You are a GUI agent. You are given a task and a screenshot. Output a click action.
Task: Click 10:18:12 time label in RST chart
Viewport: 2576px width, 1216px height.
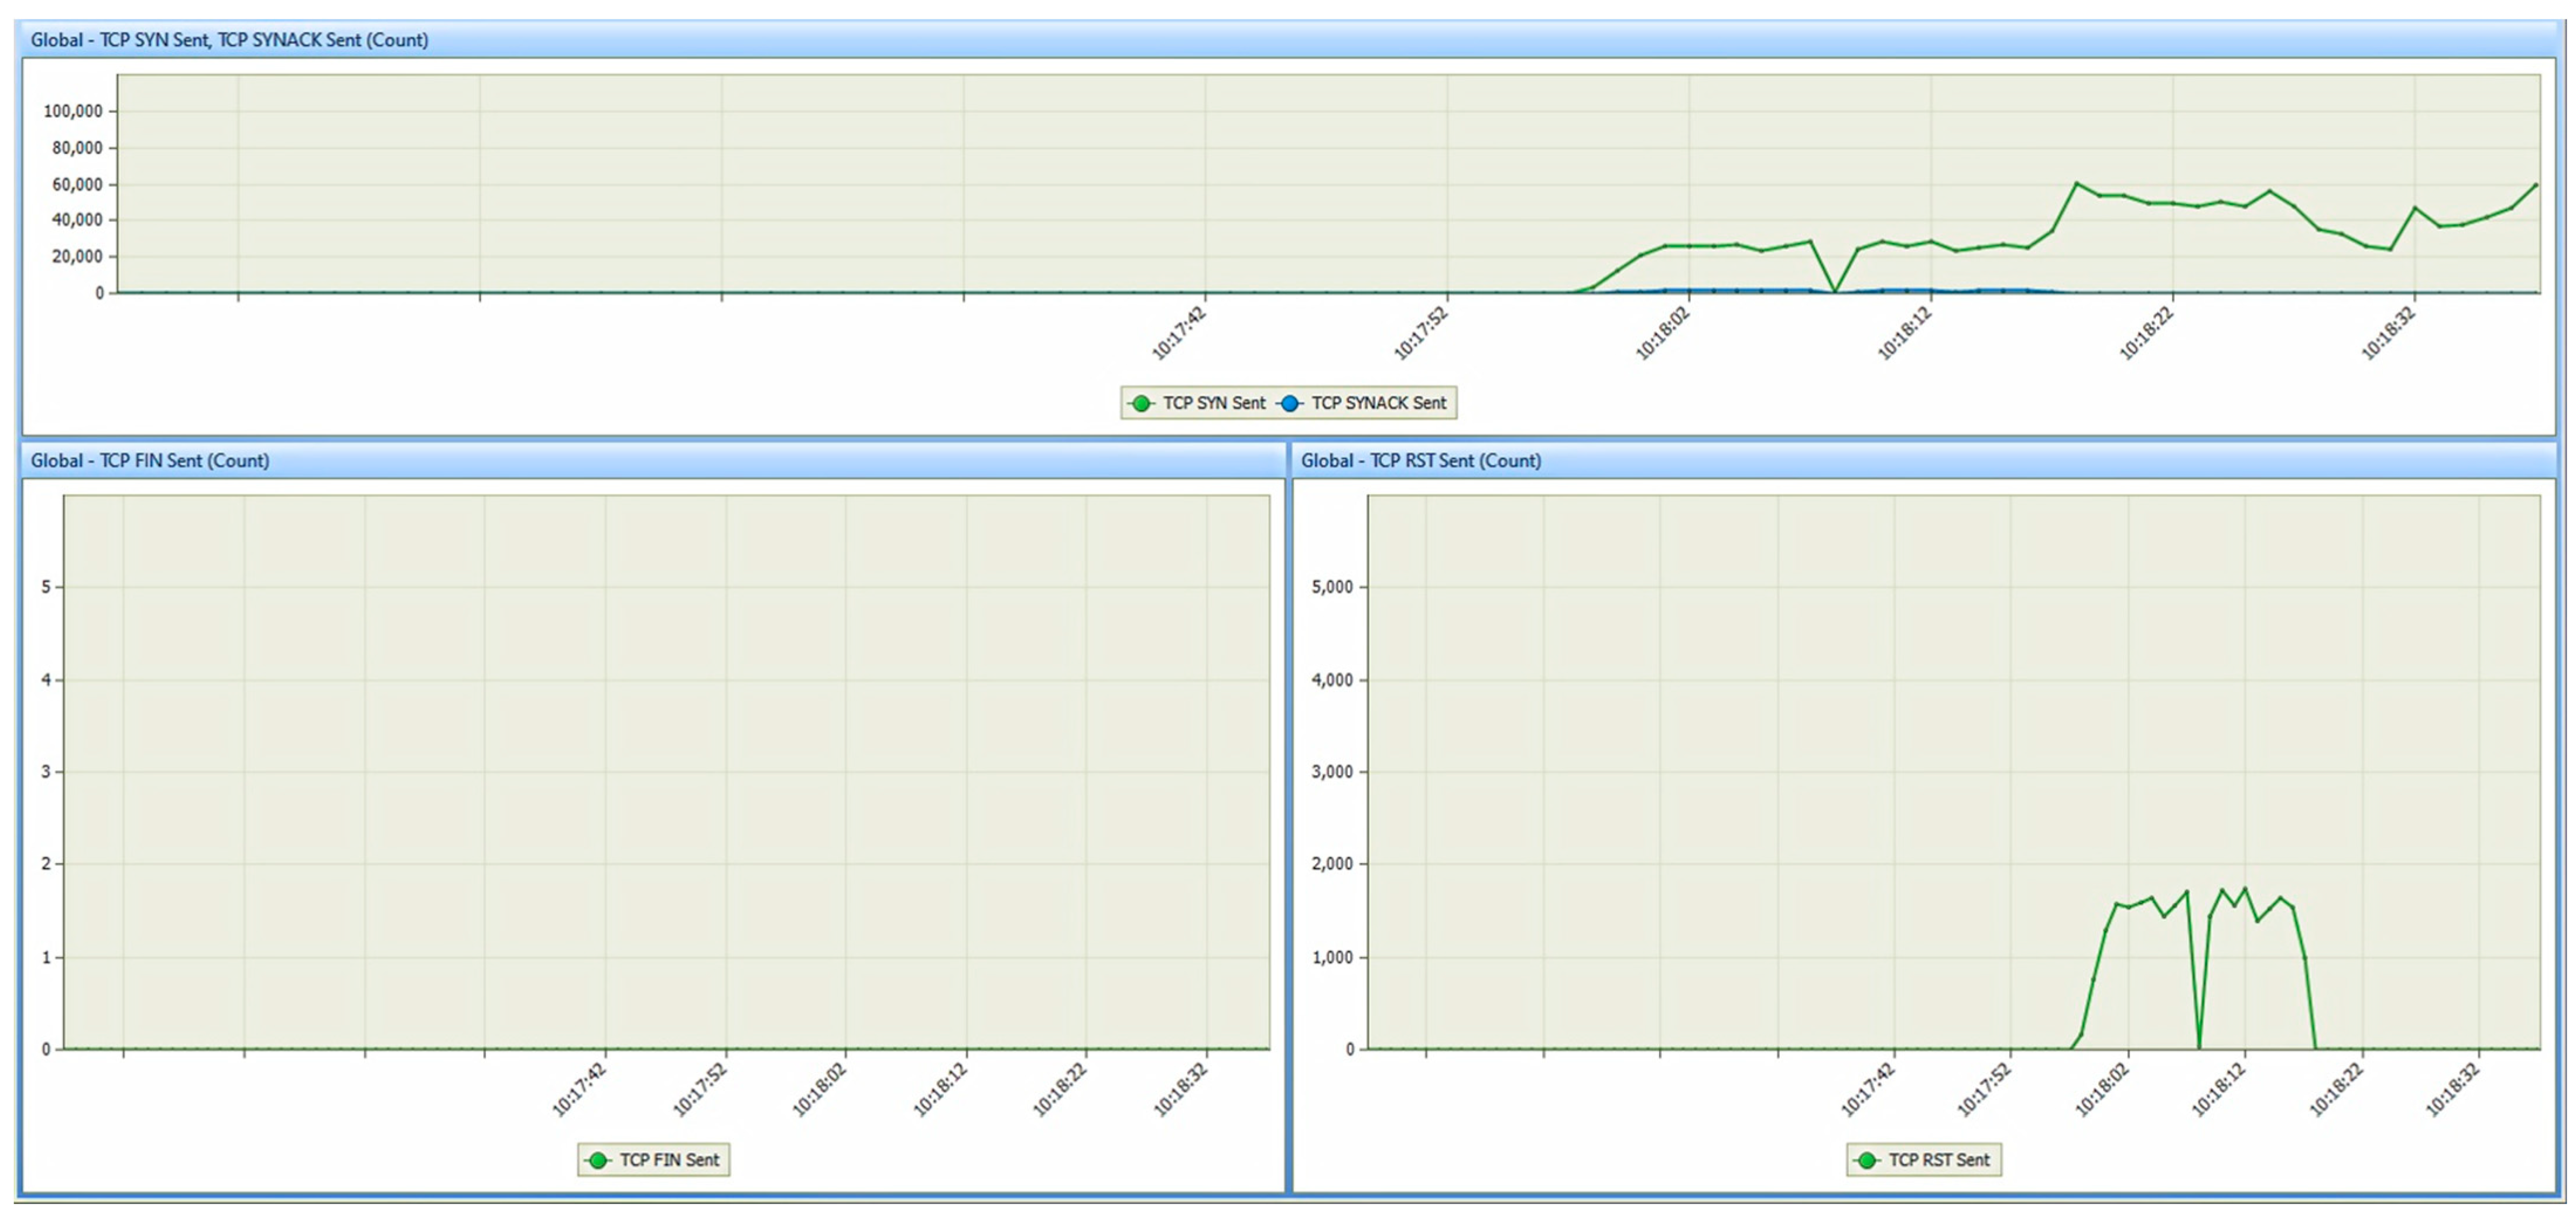coord(2218,1090)
